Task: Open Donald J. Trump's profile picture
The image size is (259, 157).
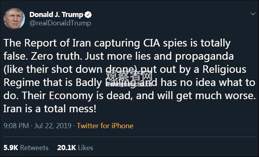Action: tap(14, 18)
